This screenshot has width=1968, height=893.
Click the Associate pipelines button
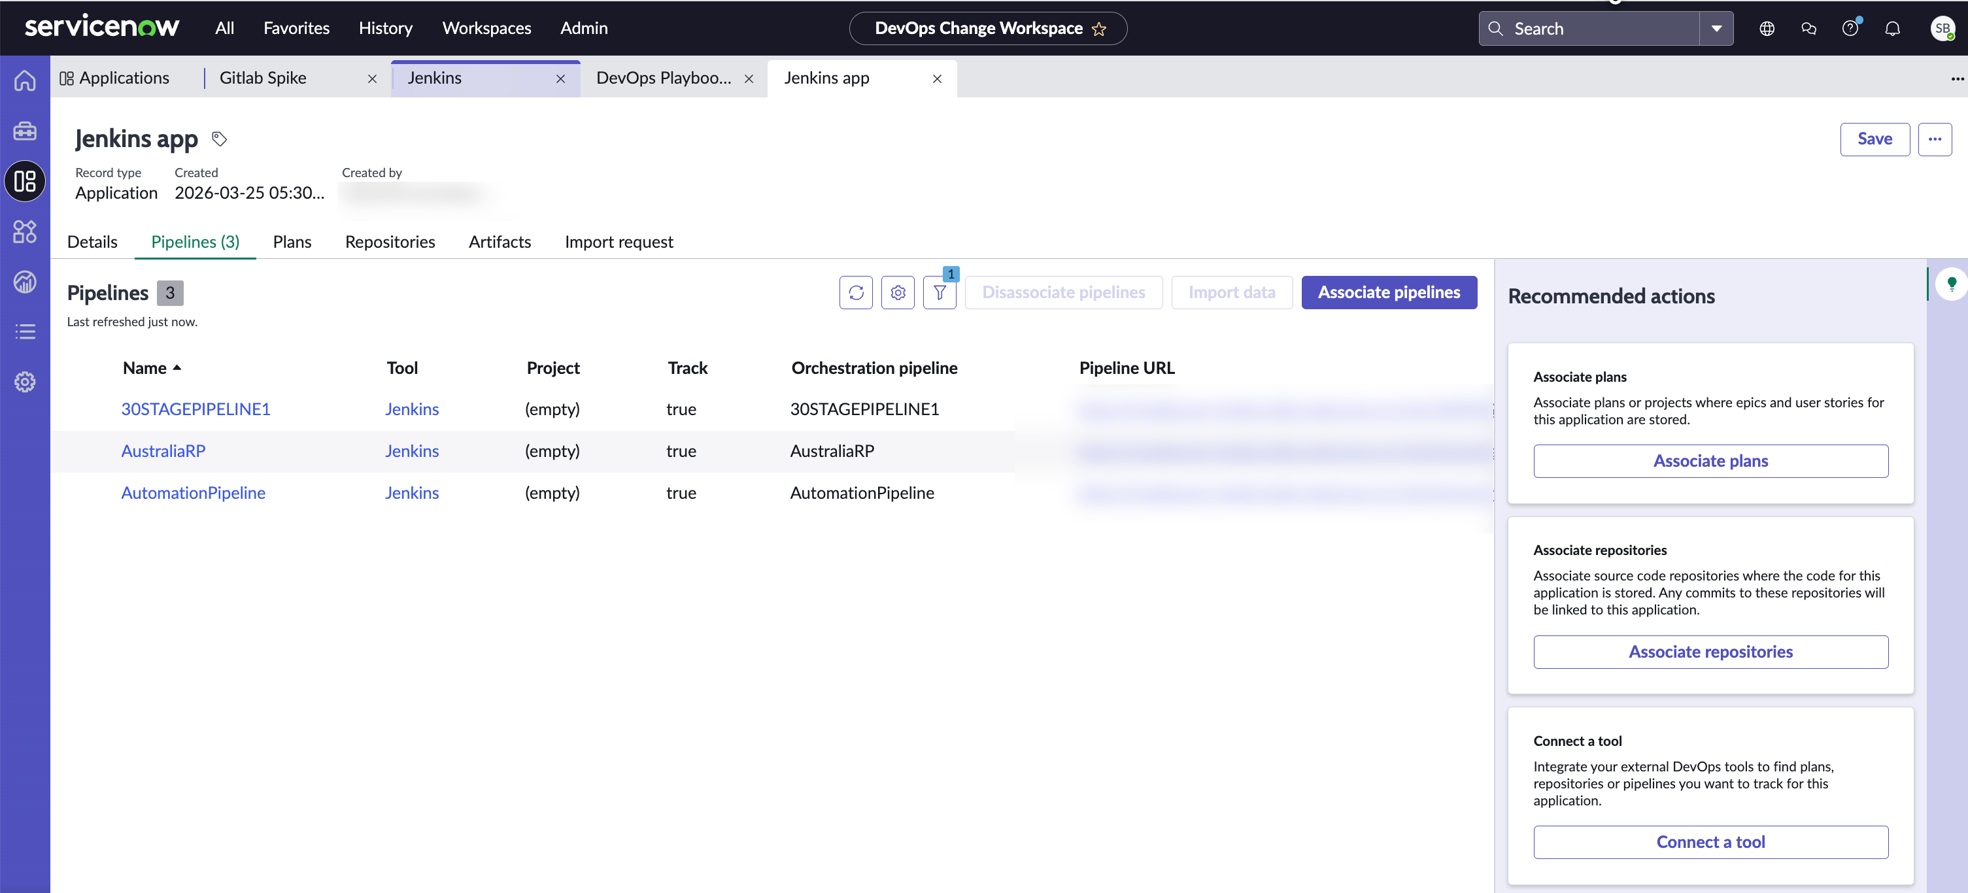(x=1389, y=293)
